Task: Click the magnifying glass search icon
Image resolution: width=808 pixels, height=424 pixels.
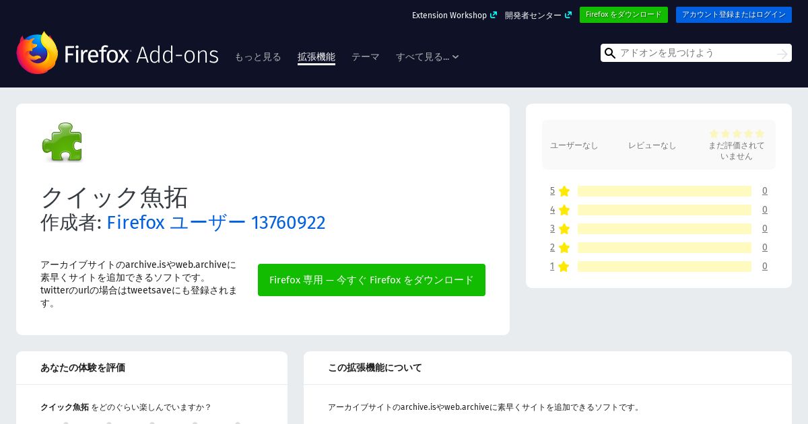Action: click(x=610, y=53)
